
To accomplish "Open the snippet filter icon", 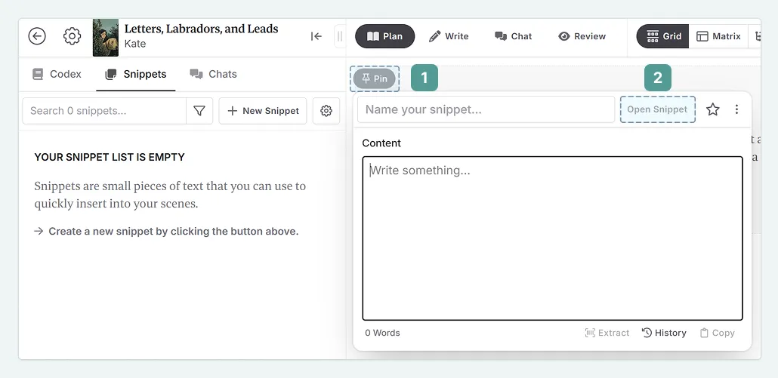I will [199, 111].
